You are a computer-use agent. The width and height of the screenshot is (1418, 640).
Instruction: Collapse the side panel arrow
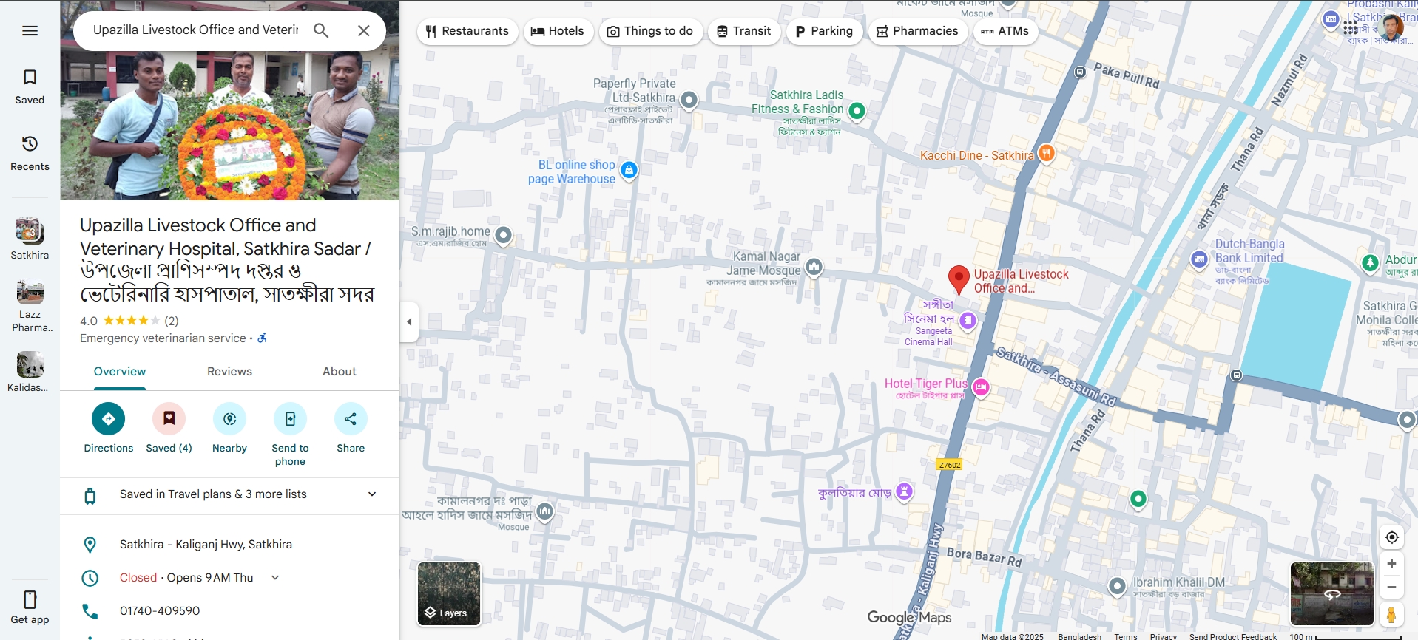(x=409, y=321)
